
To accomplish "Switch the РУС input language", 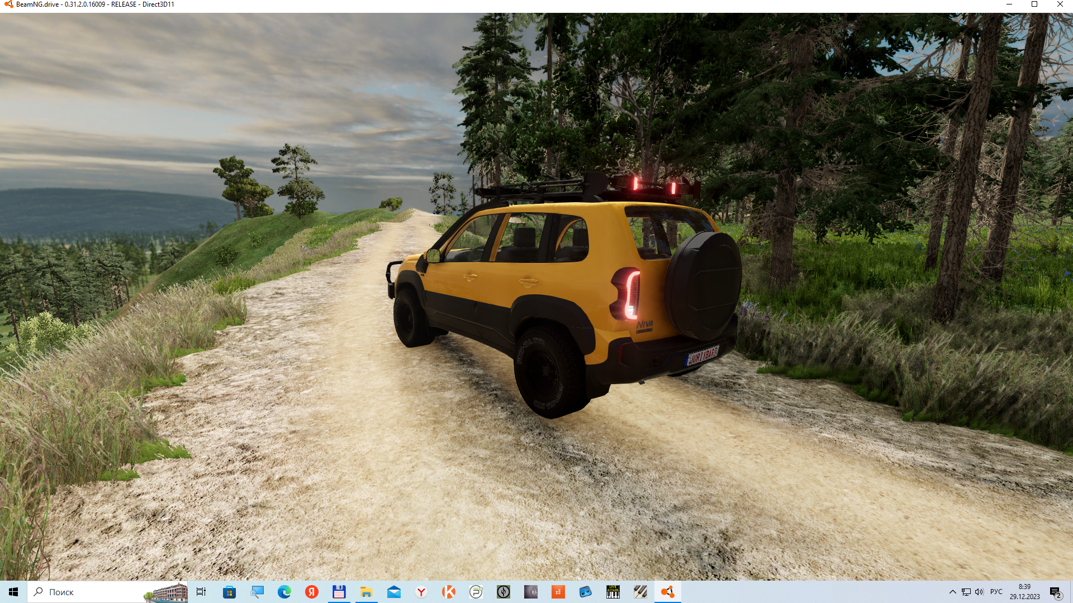I will point(996,592).
